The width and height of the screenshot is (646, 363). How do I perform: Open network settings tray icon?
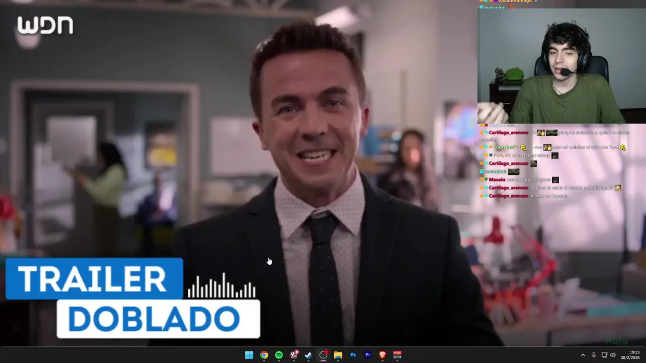604,355
